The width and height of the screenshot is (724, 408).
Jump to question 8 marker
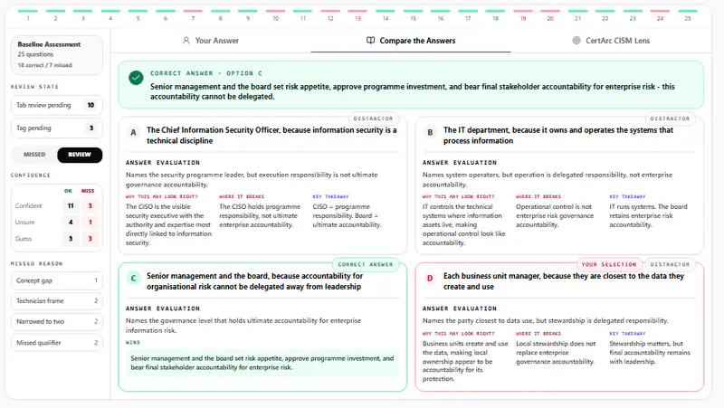point(220,14)
